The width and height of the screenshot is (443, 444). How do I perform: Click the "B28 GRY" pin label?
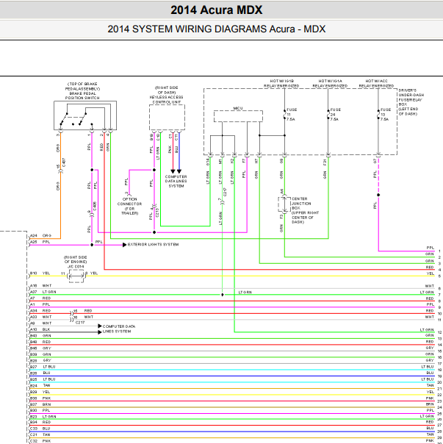coord(40,361)
